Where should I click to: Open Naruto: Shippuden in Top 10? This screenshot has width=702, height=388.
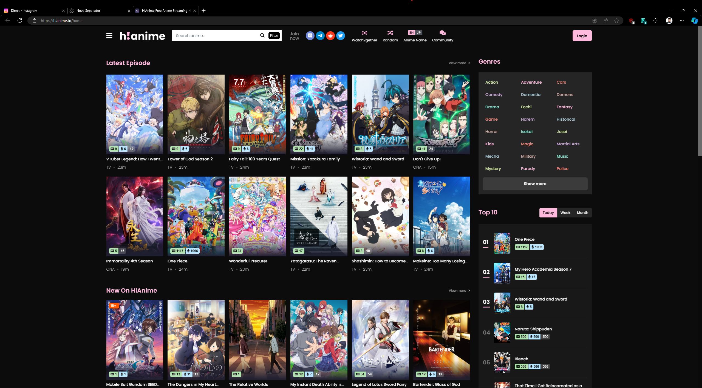click(x=533, y=329)
